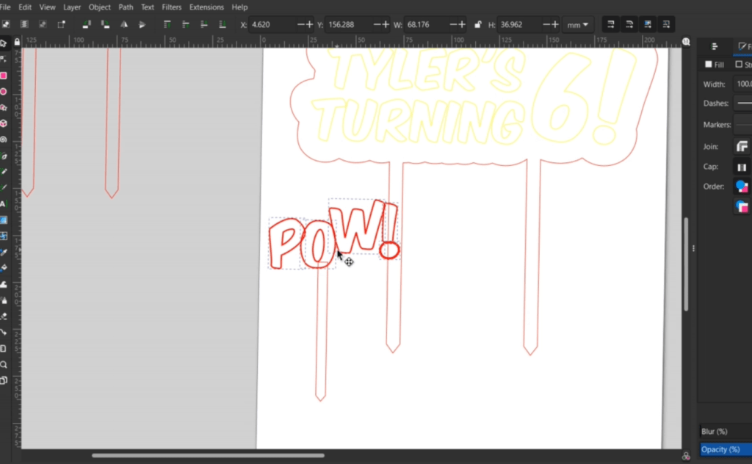Toggle the width/height ratio lock
Viewport: 752px width, 464px height.
[478, 24]
